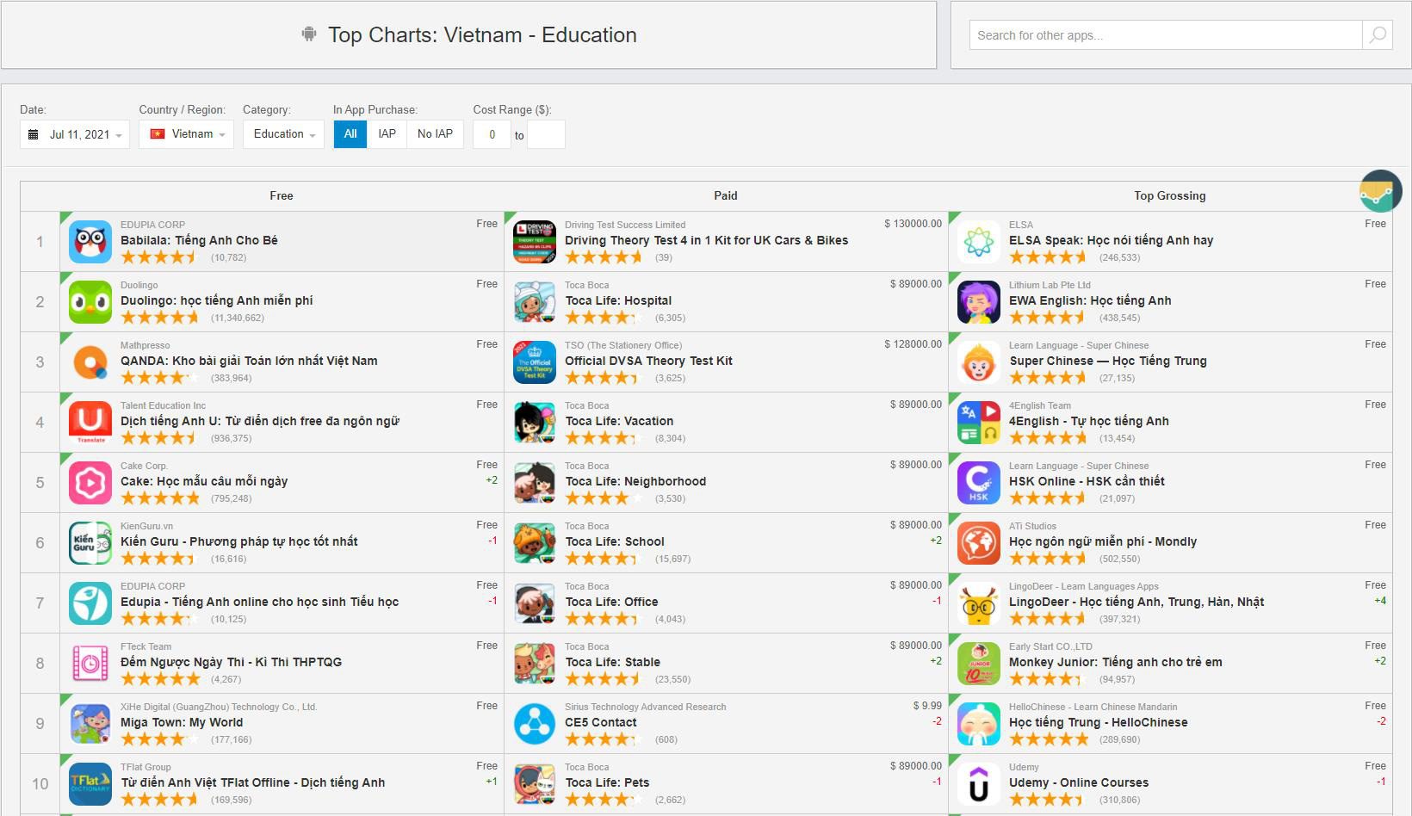1412x816 pixels.
Task: Click the XiHe Digital (GuangZhou) publisher name
Action: [220, 707]
